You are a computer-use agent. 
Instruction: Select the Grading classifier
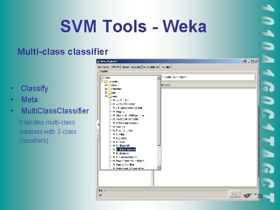click(120, 134)
